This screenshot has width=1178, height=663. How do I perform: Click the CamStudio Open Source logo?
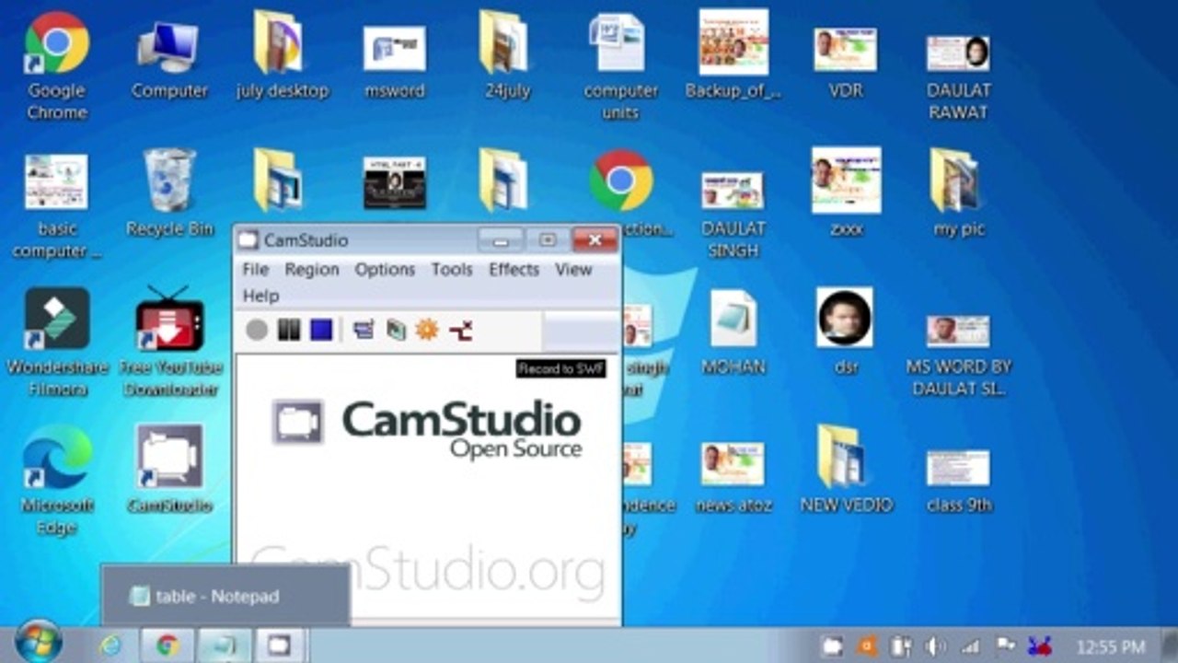(427, 427)
